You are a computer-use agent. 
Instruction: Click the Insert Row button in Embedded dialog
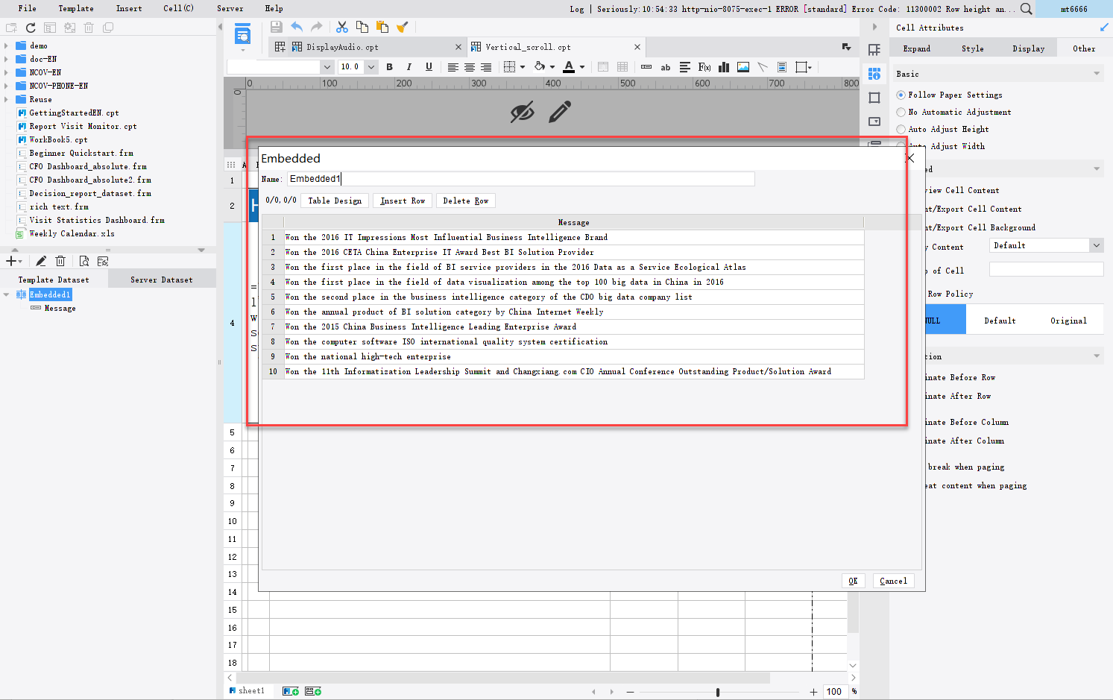(x=402, y=200)
